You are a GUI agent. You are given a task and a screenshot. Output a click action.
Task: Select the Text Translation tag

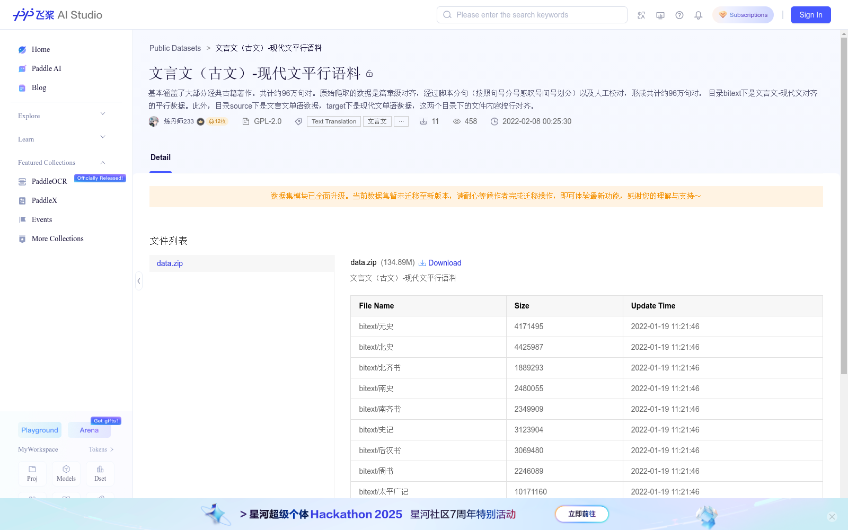[x=334, y=121]
